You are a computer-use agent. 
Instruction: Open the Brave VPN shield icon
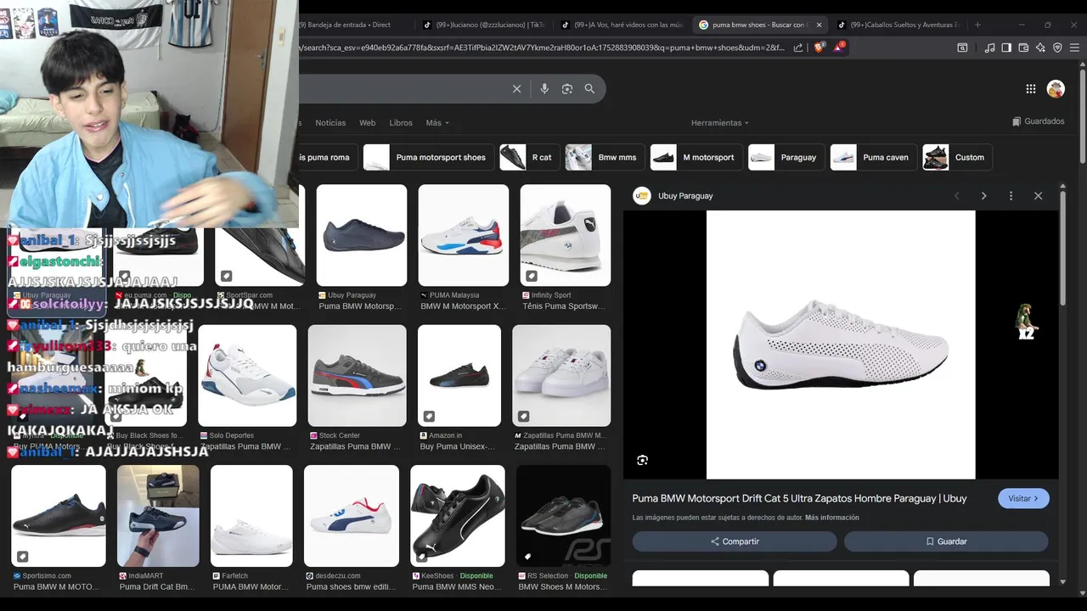pos(1057,48)
